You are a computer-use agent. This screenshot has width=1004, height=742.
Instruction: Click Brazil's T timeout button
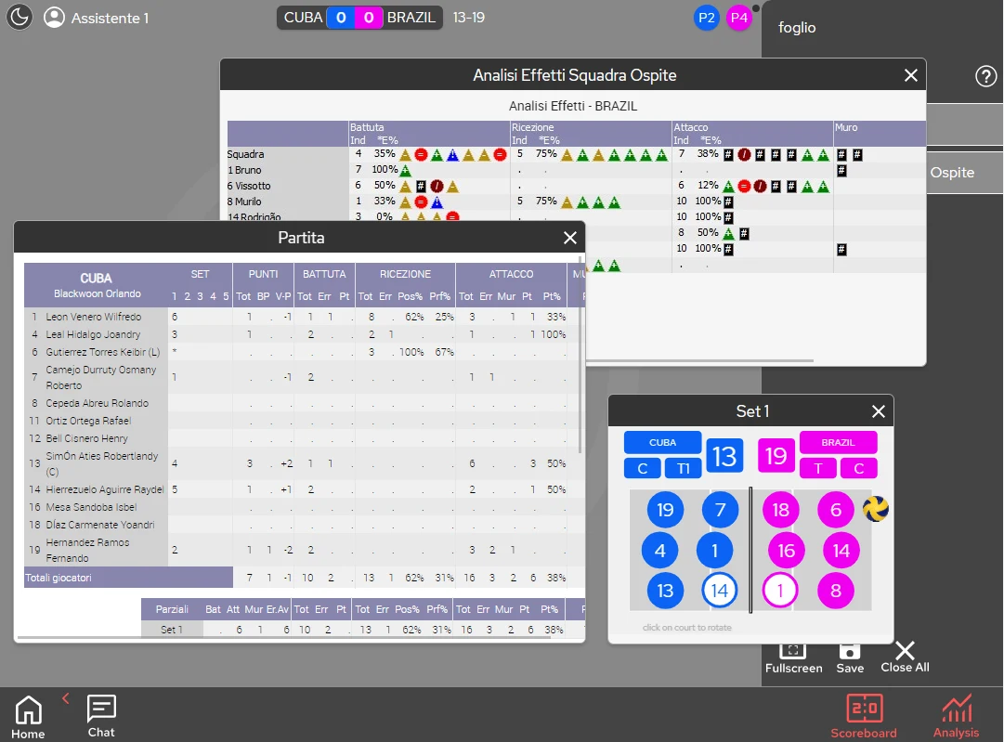pos(817,468)
